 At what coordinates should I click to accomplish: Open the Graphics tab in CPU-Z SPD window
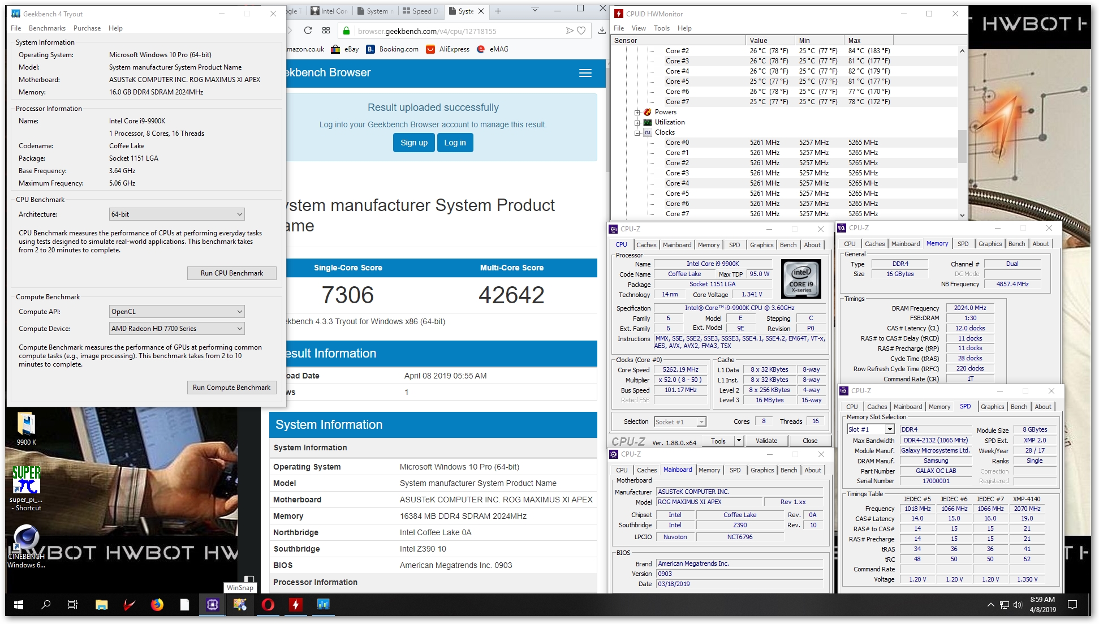click(x=993, y=407)
